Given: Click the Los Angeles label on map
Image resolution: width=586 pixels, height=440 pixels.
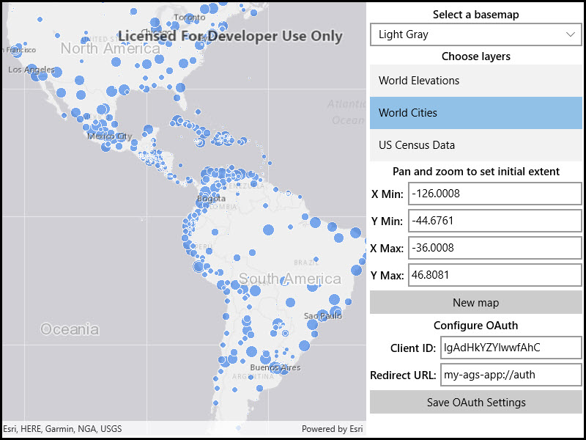Looking at the screenshot, I should point(31,70).
